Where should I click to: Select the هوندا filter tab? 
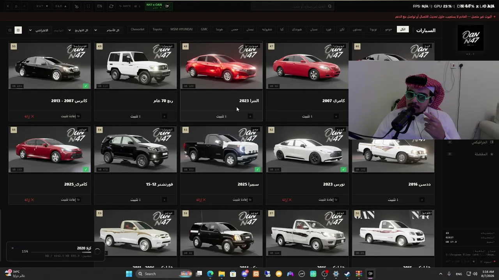[x=219, y=30]
